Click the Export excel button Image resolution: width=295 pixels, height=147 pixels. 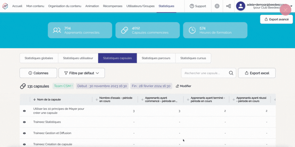[257, 73]
